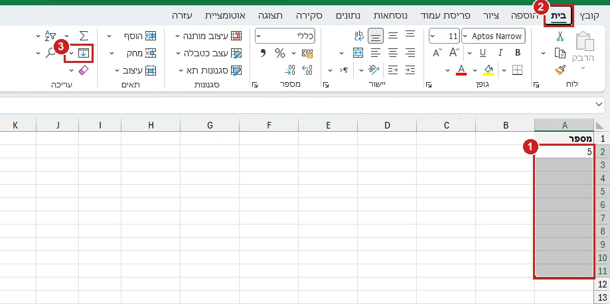Select column header D
Screen dimensions: 610x304
(387, 125)
